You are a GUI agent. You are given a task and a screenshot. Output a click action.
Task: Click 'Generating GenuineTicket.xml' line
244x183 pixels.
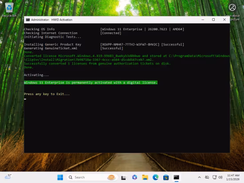51,48
